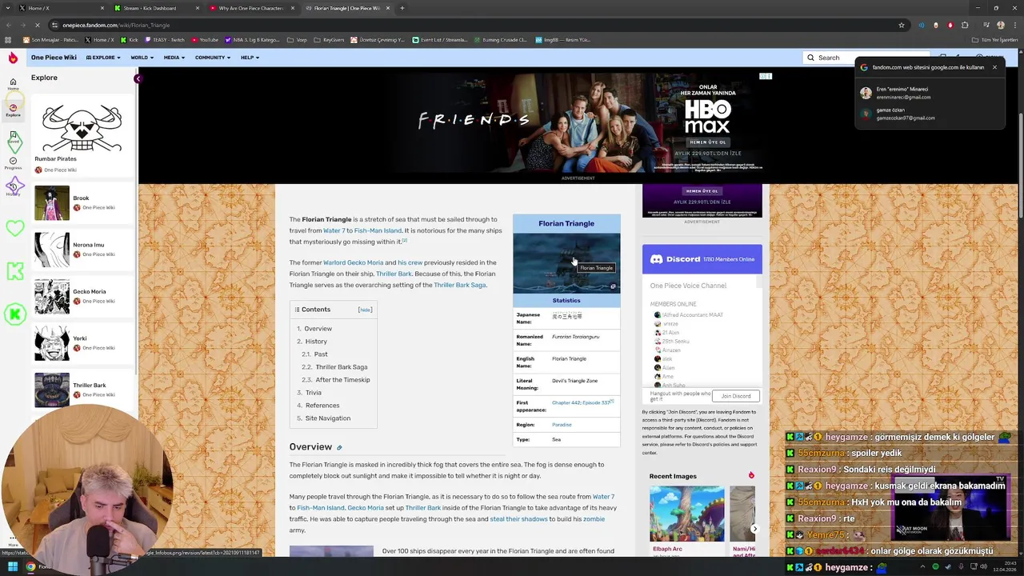Screen dimensions: 1024x576
Task: Open the Thriller Bark Saga link
Action: click(x=460, y=285)
